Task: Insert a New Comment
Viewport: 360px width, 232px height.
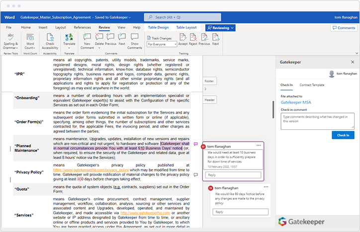Action: tap(88, 40)
